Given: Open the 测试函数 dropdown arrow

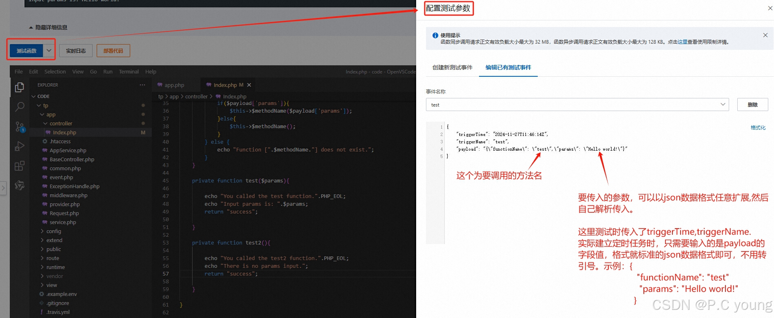Looking at the screenshot, I should [x=49, y=51].
